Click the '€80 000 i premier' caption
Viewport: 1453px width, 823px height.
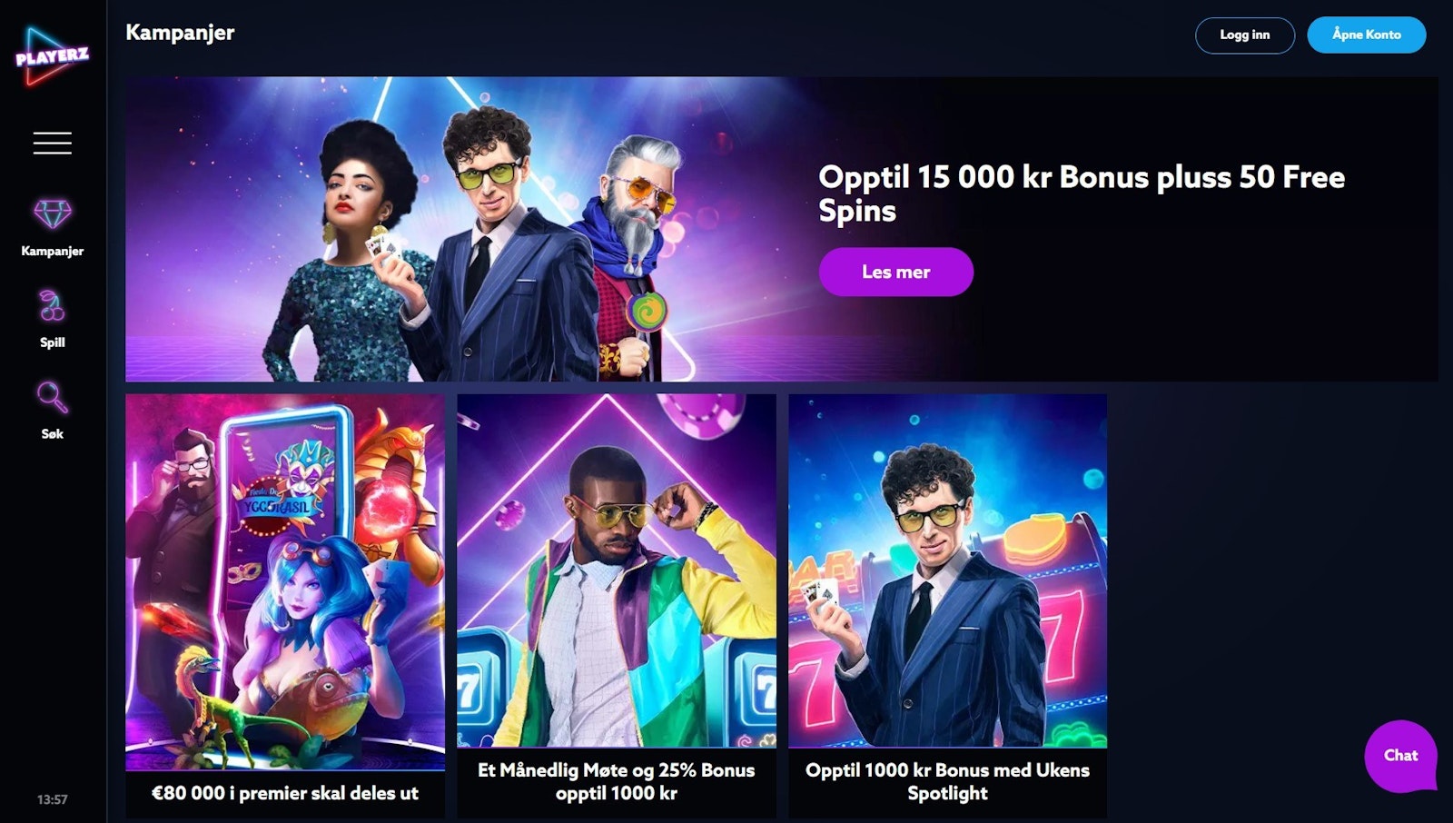[x=285, y=793]
